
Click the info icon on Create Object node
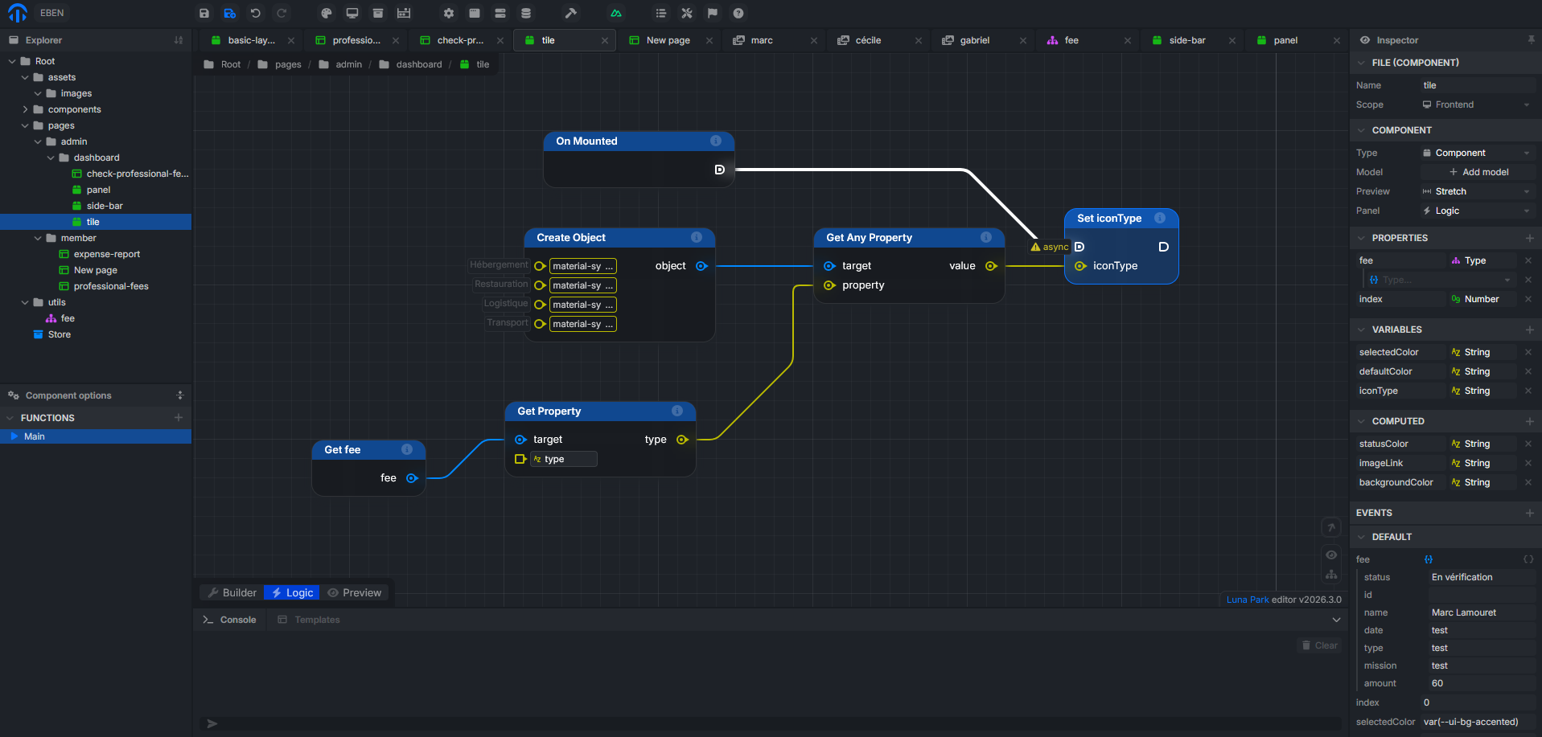[x=697, y=237]
